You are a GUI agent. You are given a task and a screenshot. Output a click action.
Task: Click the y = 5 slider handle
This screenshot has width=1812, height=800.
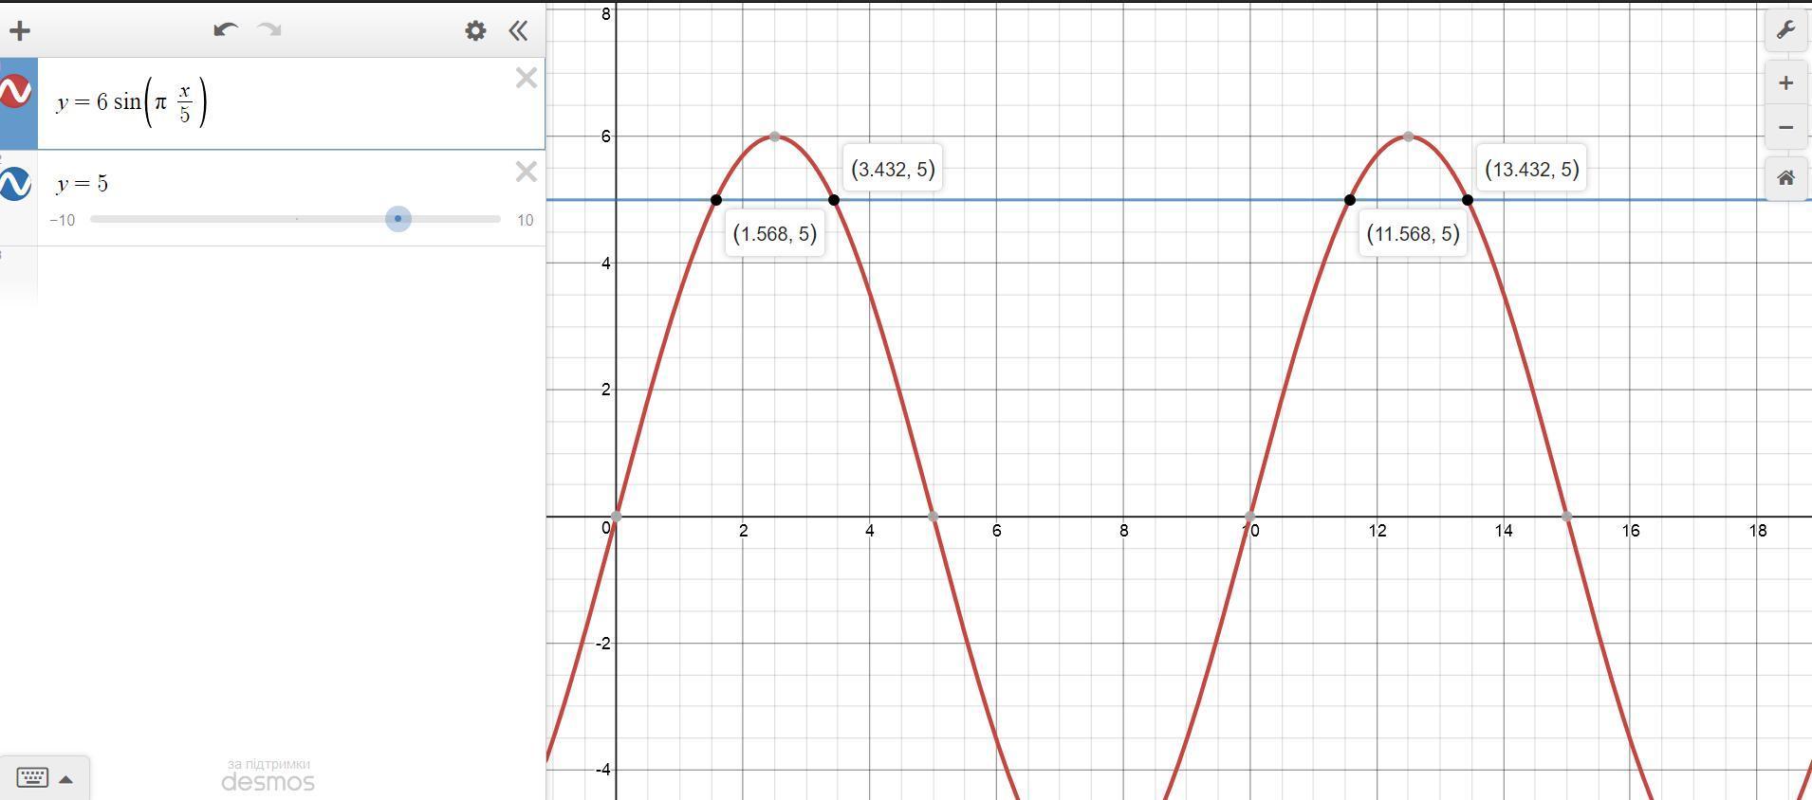pos(398,219)
